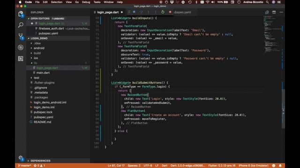
Task: Click the unsaved dot on login_page.dart tab
Action: [x=122, y=12]
